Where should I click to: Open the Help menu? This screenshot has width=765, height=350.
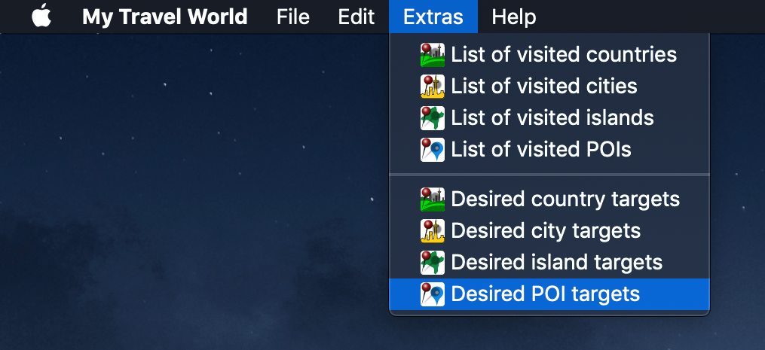pos(514,17)
